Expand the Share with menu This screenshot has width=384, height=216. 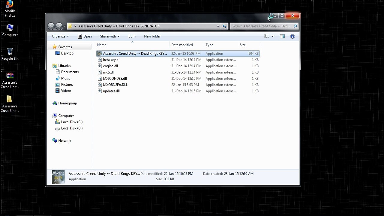pyautogui.click(x=110, y=36)
